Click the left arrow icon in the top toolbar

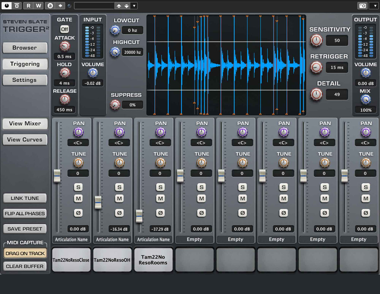point(60,6)
